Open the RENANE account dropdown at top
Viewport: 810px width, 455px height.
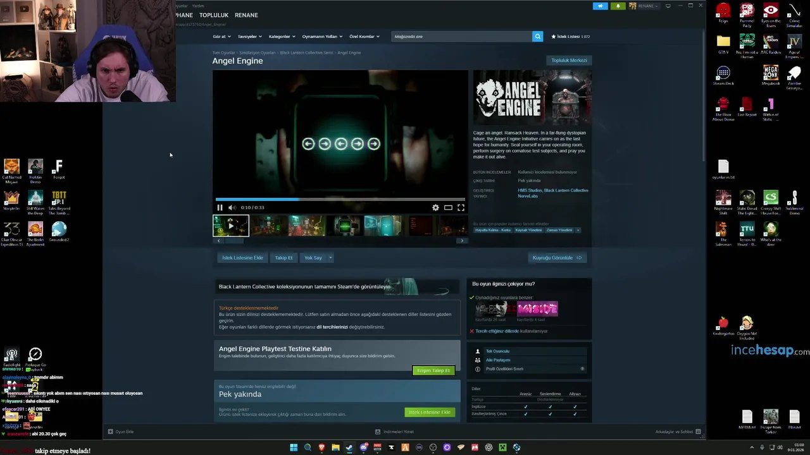[x=644, y=6]
